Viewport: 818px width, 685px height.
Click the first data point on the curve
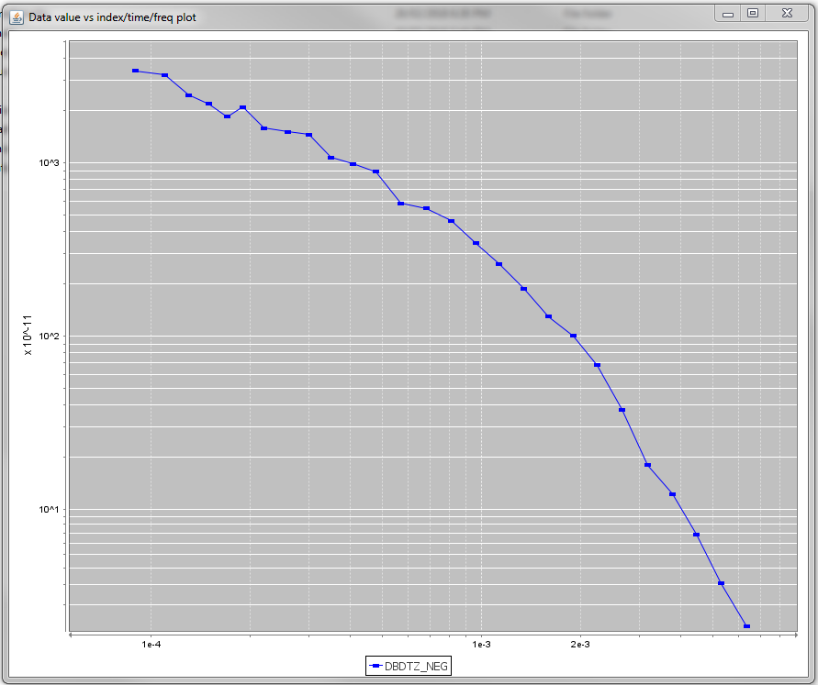[136, 71]
